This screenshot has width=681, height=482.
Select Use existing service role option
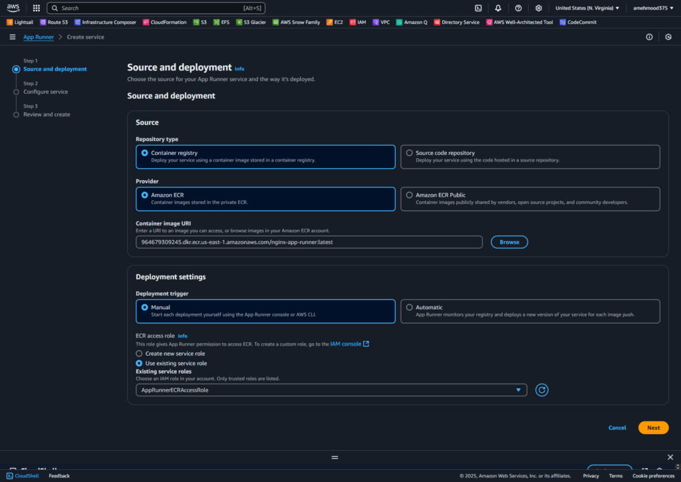[x=139, y=363]
